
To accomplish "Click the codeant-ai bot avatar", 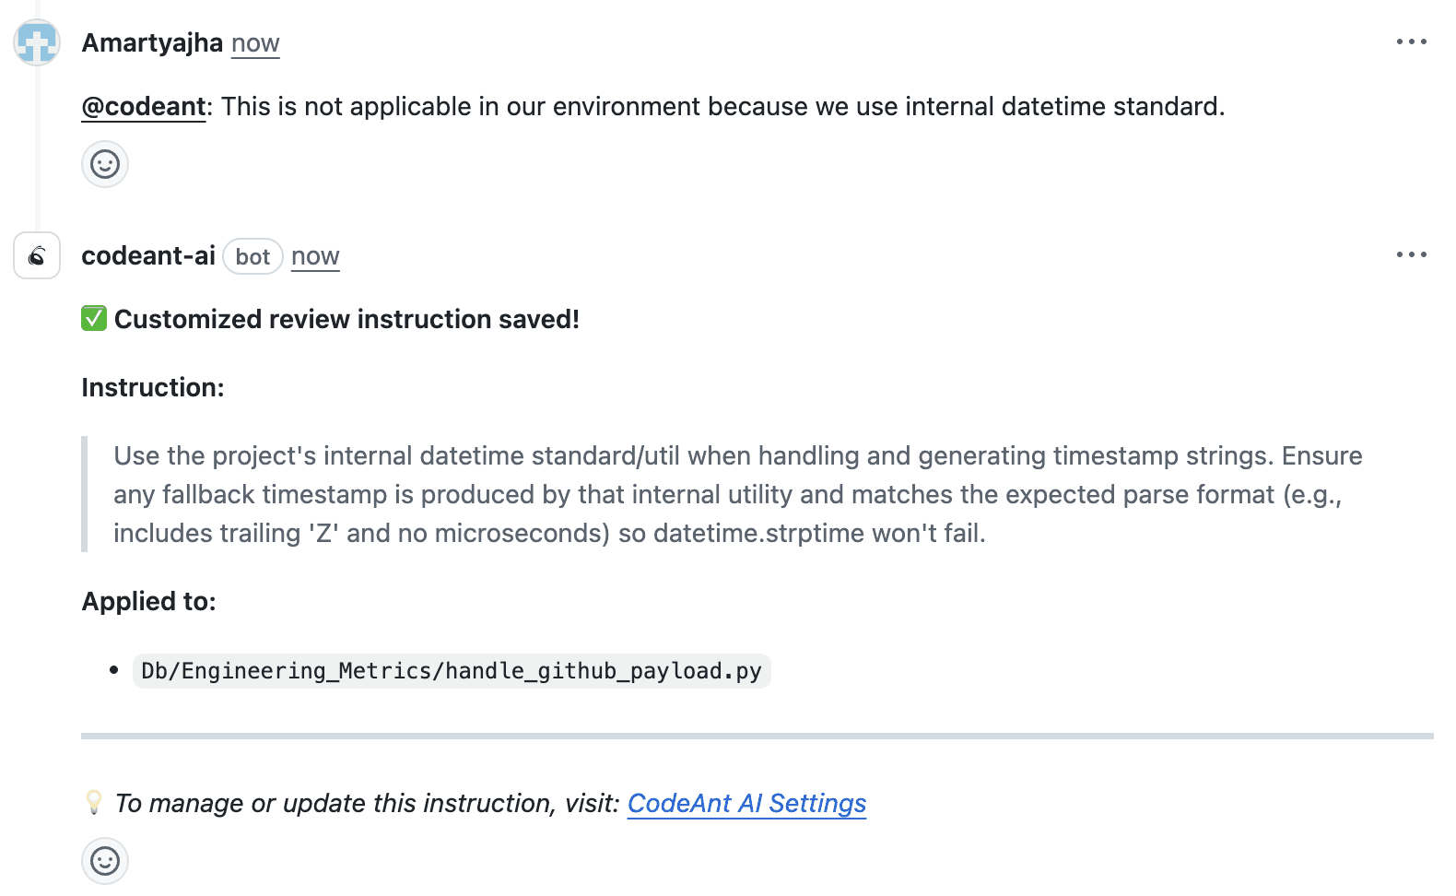I will (x=36, y=255).
